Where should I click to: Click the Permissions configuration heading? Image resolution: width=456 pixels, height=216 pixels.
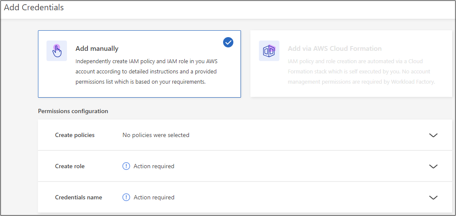[x=73, y=111]
